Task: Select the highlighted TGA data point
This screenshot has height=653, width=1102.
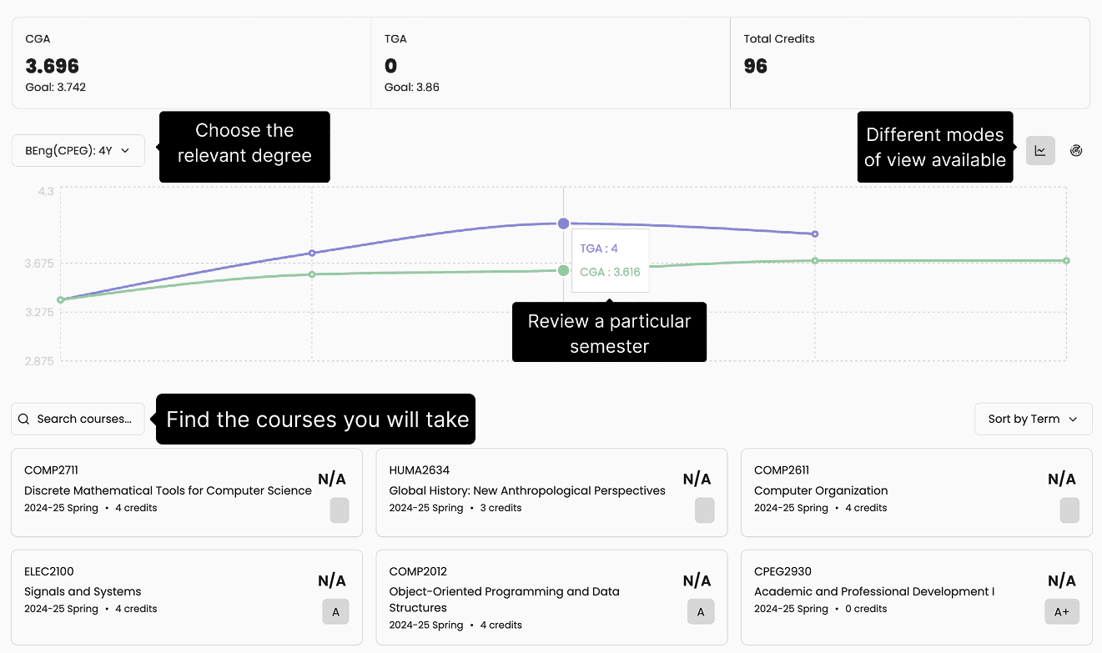Action: tap(563, 224)
